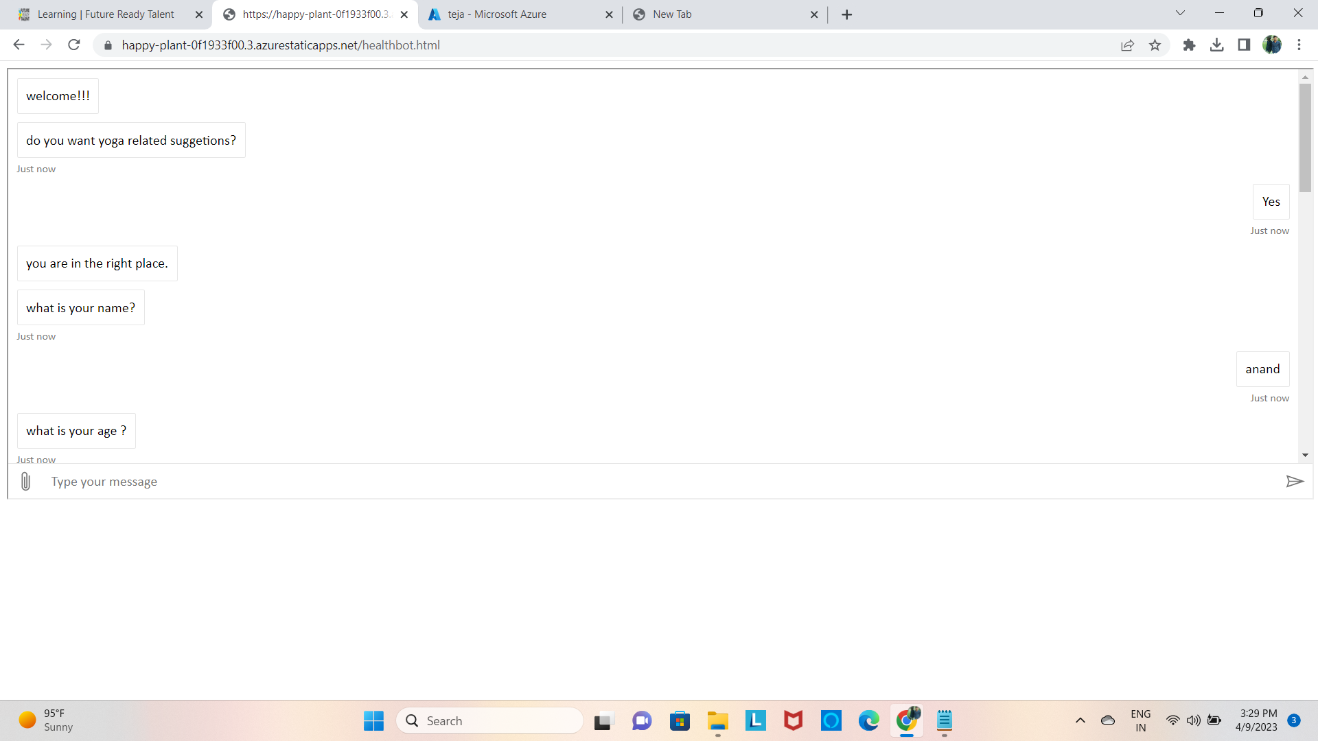Click the send message arrow icon
The image size is (1318, 741).
1294,482
